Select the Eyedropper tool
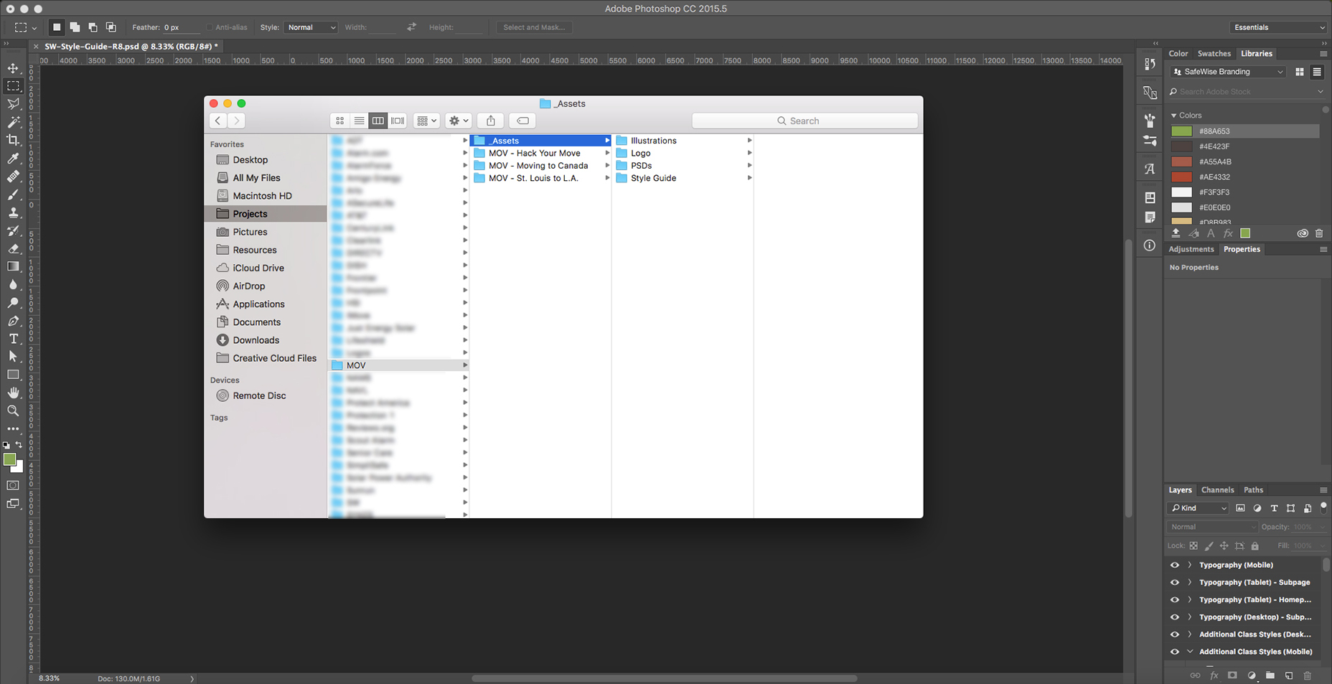This screenshot has width=1332, height=684. pyautogui.click(x=13, y=159)
